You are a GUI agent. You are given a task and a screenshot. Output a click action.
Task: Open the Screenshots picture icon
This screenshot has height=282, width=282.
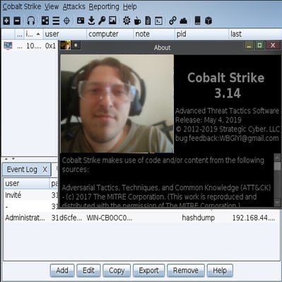pos(112,20)
